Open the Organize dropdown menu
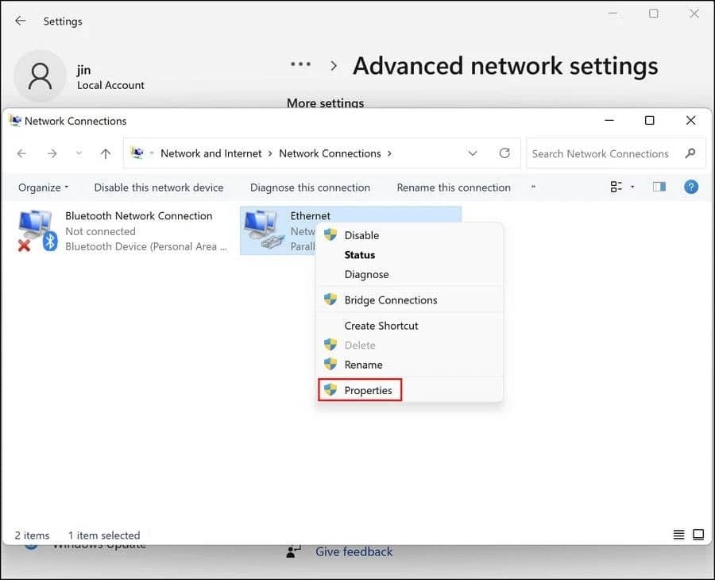This screenshot has height=580, width=715. [x=42, y=187]
